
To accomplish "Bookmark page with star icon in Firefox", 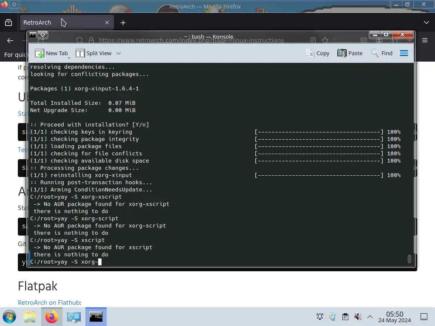I will point(325,40).
